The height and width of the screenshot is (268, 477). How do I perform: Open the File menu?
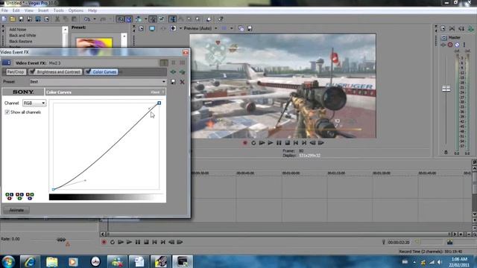coord(4,10)
